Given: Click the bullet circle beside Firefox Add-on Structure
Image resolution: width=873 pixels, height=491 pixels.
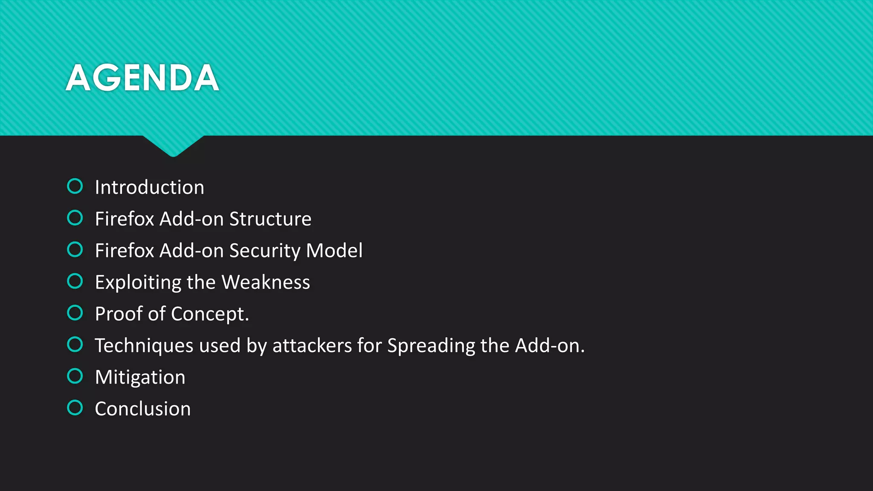Looking at the screenshot, I should click(x=75, y=218).
